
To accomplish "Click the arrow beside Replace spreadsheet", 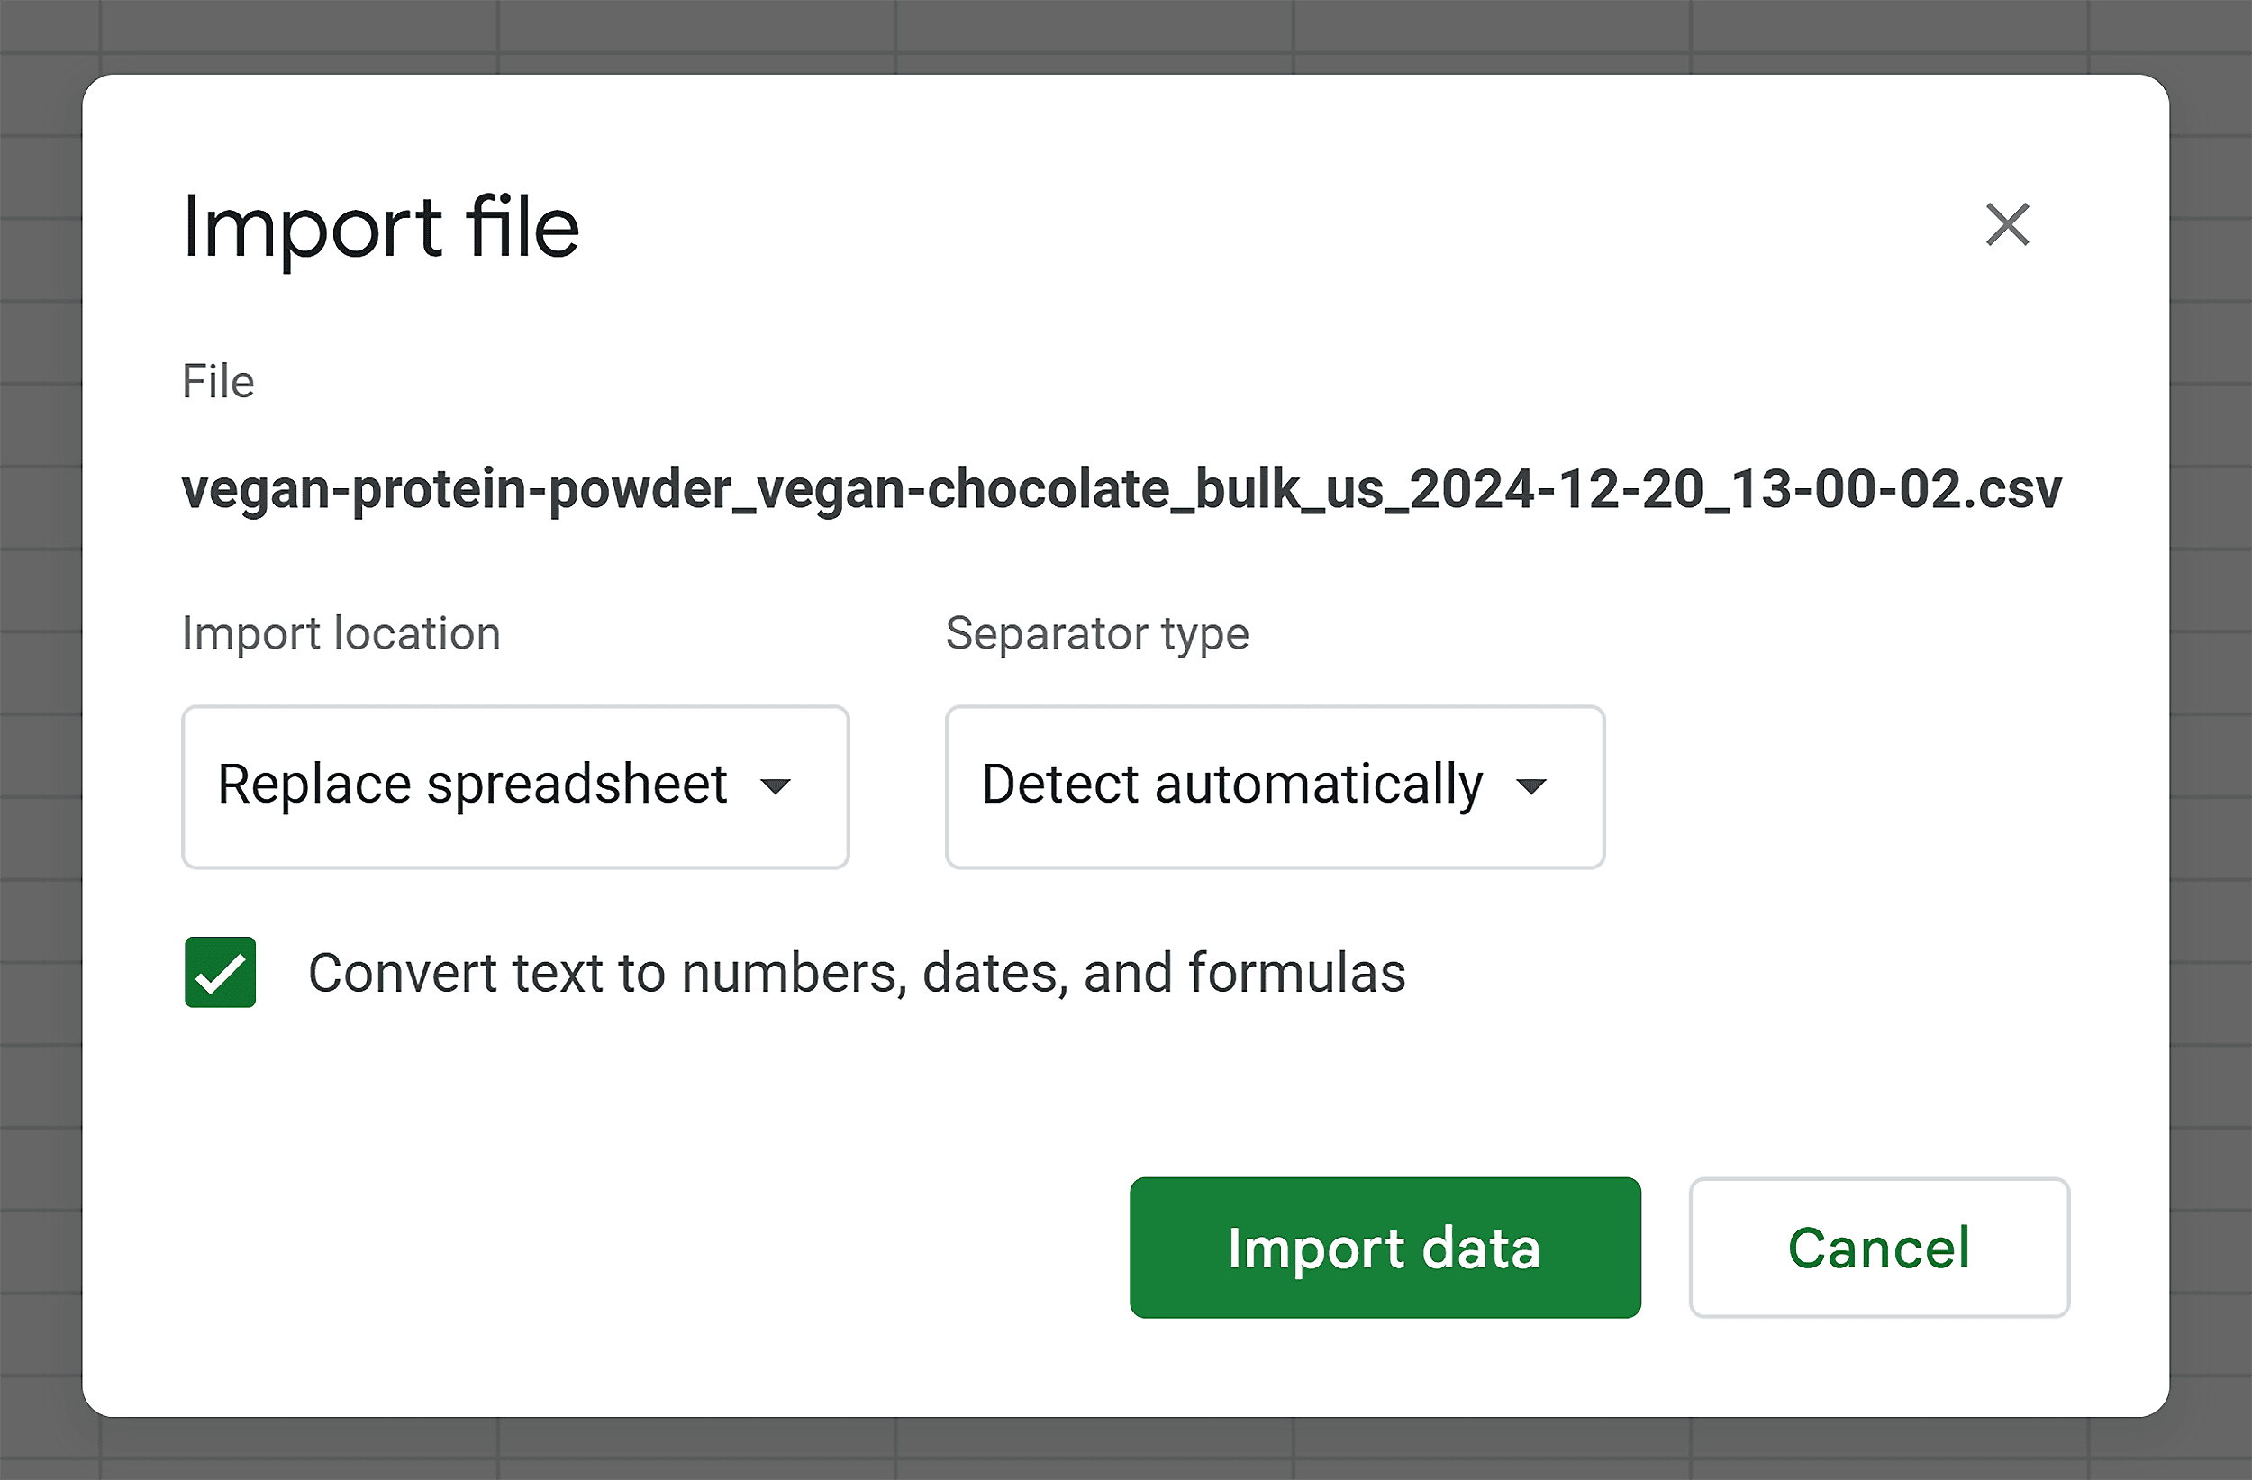I will click(x=775, y=786).
